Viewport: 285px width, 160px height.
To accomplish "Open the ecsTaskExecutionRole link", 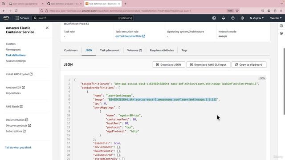I will 130,36.
